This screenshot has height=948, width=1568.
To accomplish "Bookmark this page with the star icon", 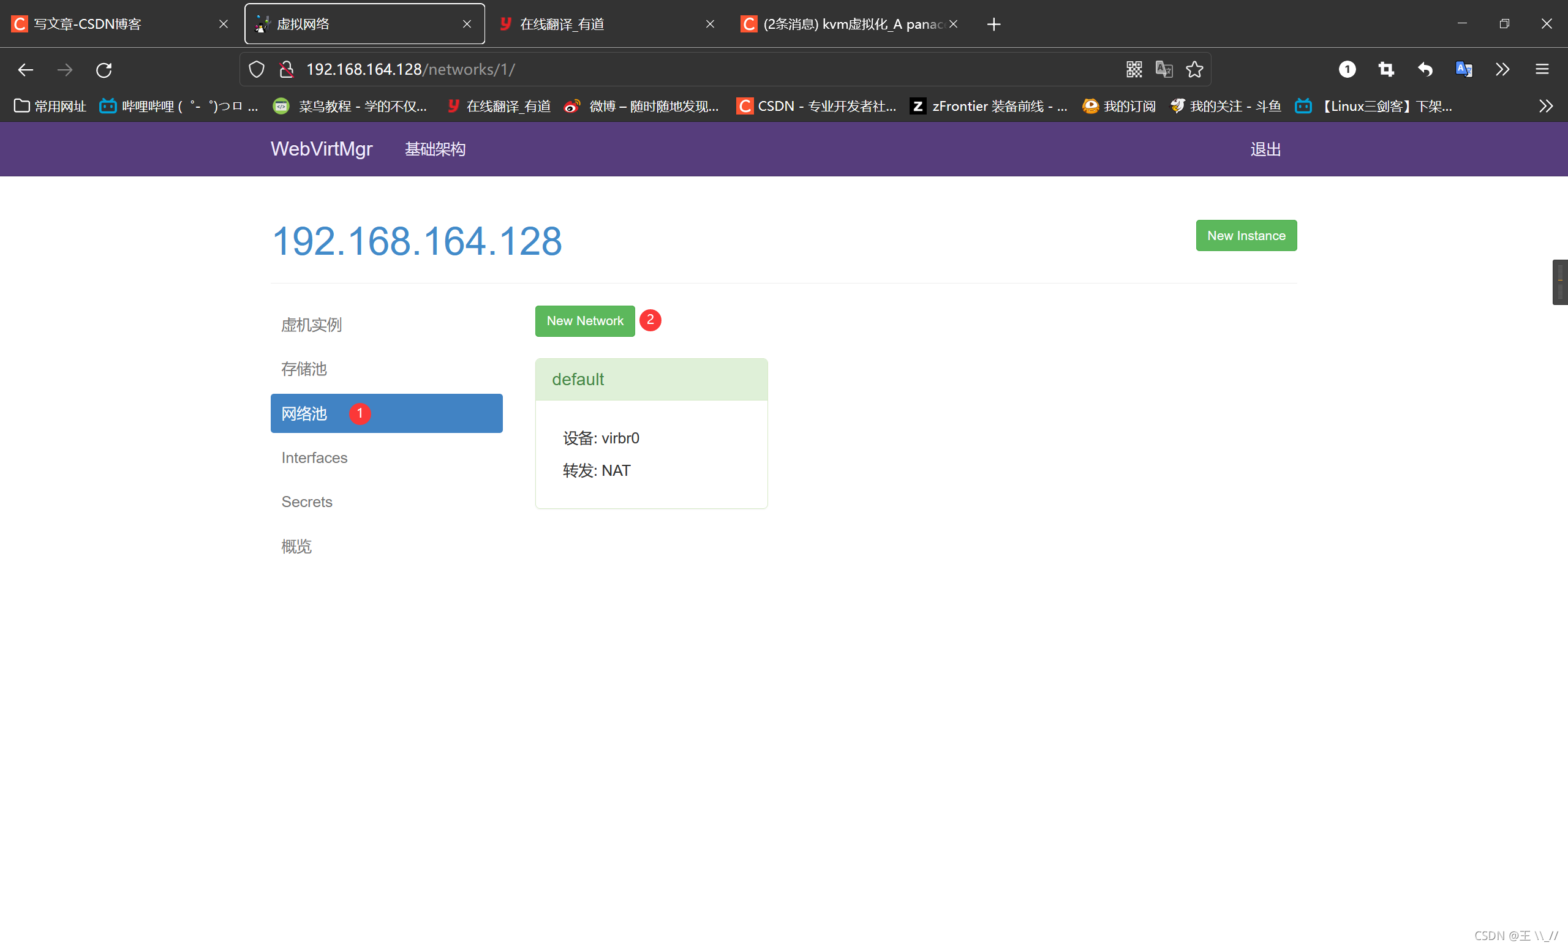I will click(1194, 69).
